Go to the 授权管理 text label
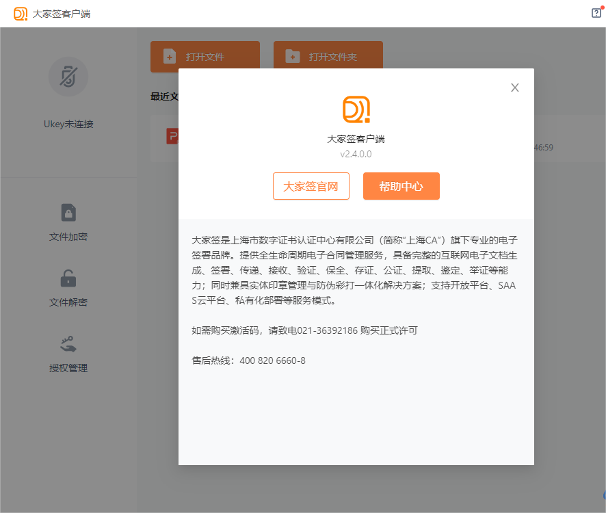 click(68, 368)
